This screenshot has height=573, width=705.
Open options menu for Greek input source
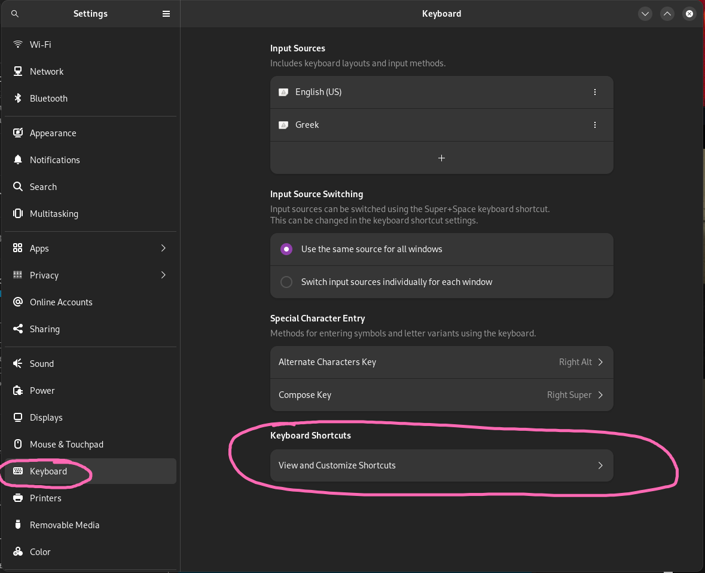coord(595,125)
